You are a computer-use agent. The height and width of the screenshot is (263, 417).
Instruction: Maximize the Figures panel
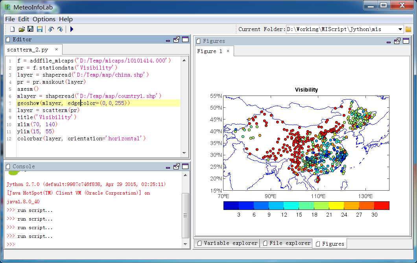pos(406,41)
